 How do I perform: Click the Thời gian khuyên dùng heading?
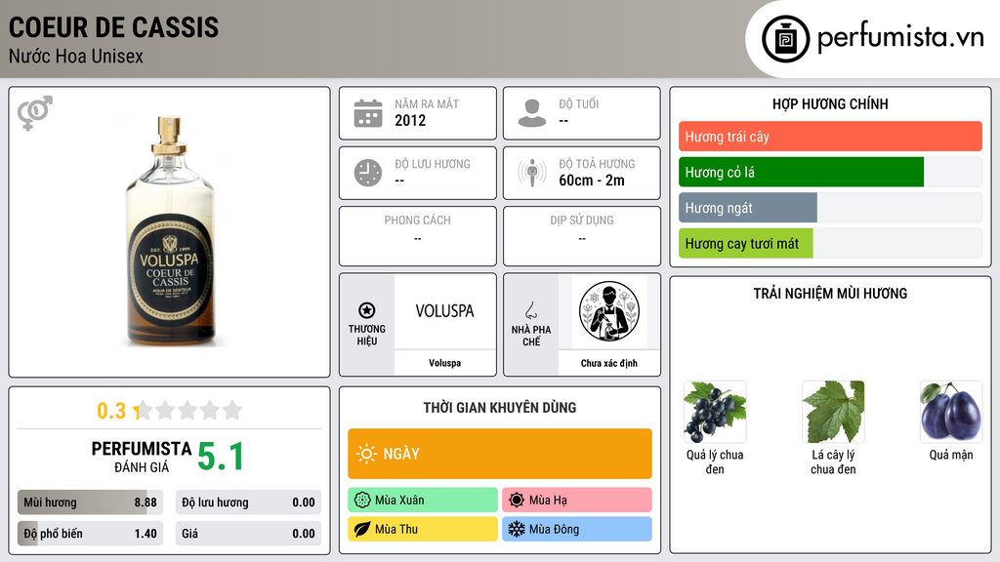point(500,408)
